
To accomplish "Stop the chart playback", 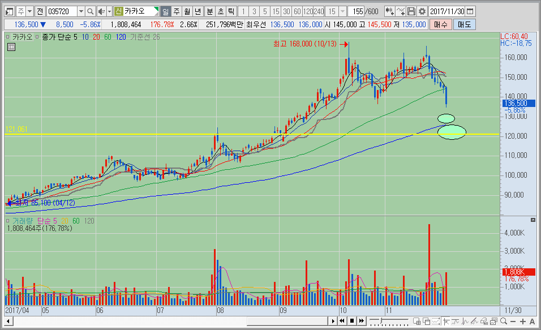I will point(351,321).
